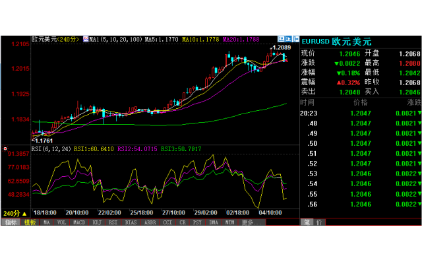Switch to the 指标 tab
Screen dimensions: 422x262
(x=11, y=222)
